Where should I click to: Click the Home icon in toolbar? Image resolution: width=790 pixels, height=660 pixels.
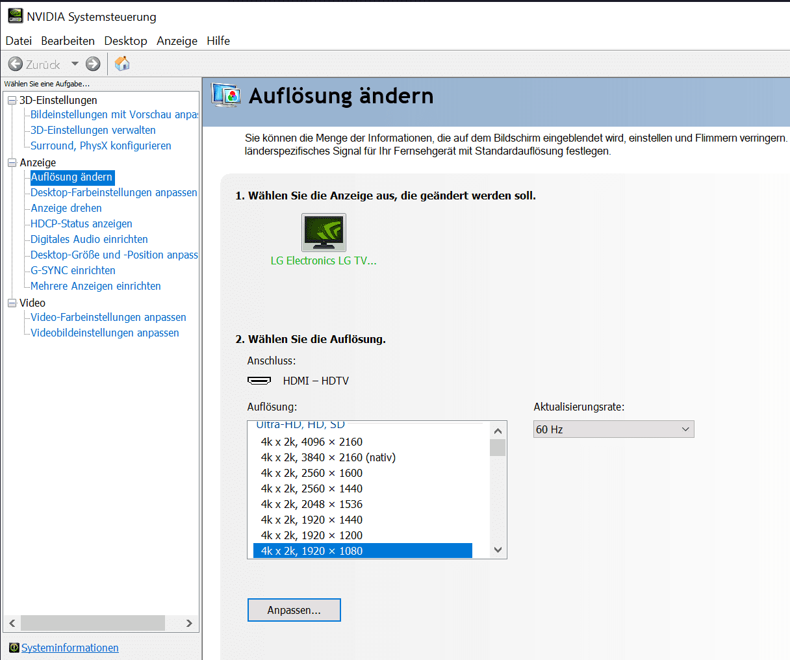(x=122, y=64)
